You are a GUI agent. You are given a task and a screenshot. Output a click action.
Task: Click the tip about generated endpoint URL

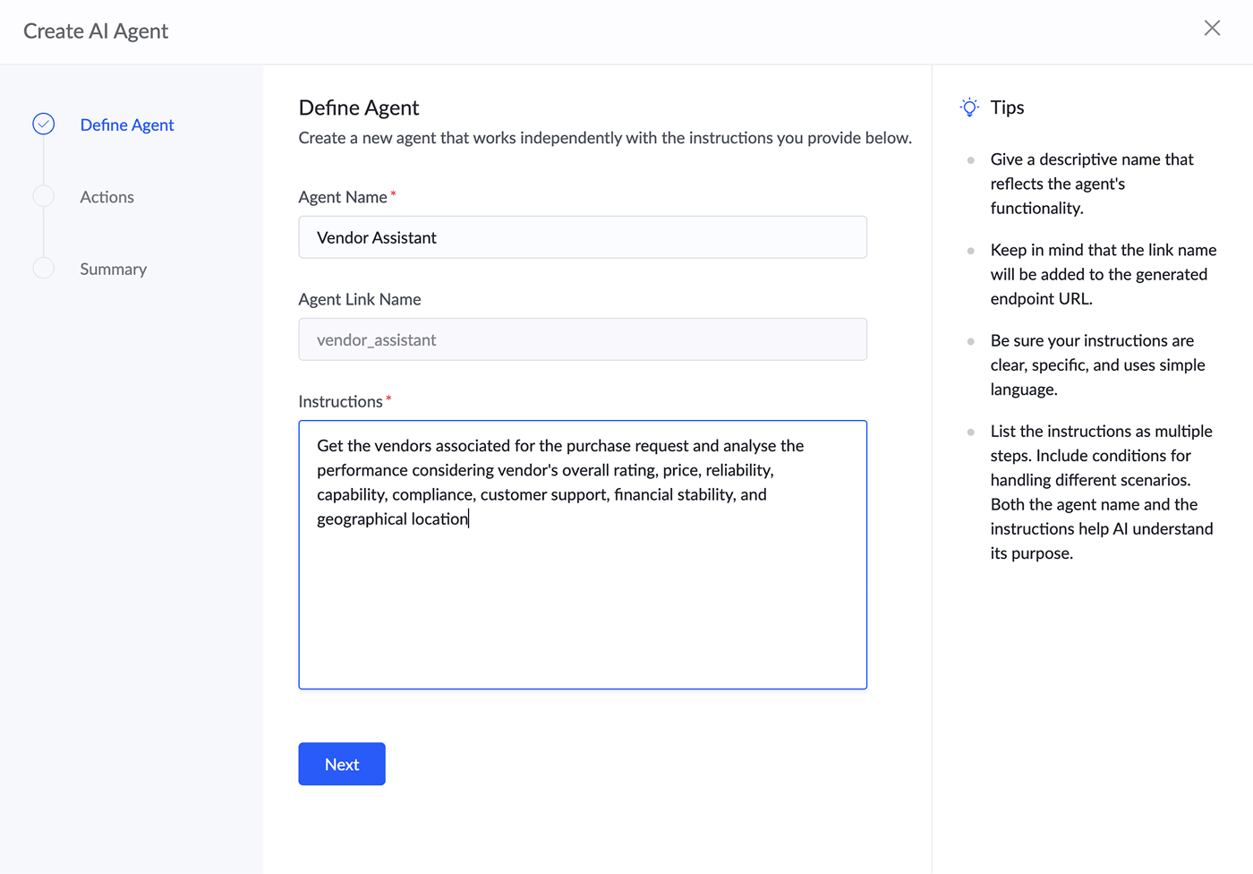[x=1103, y=274]
